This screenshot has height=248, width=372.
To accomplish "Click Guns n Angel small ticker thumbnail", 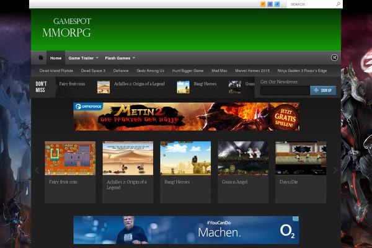I will point(235,87).
